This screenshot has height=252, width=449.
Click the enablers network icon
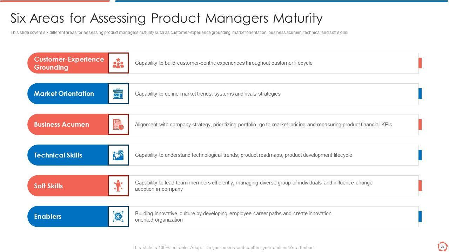(118, 216)
